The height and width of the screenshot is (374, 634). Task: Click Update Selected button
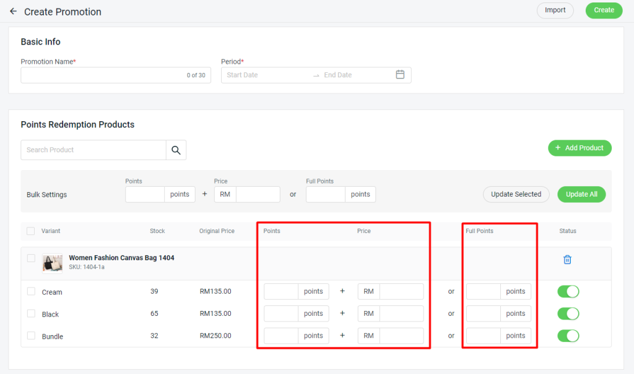click(516, 194)
